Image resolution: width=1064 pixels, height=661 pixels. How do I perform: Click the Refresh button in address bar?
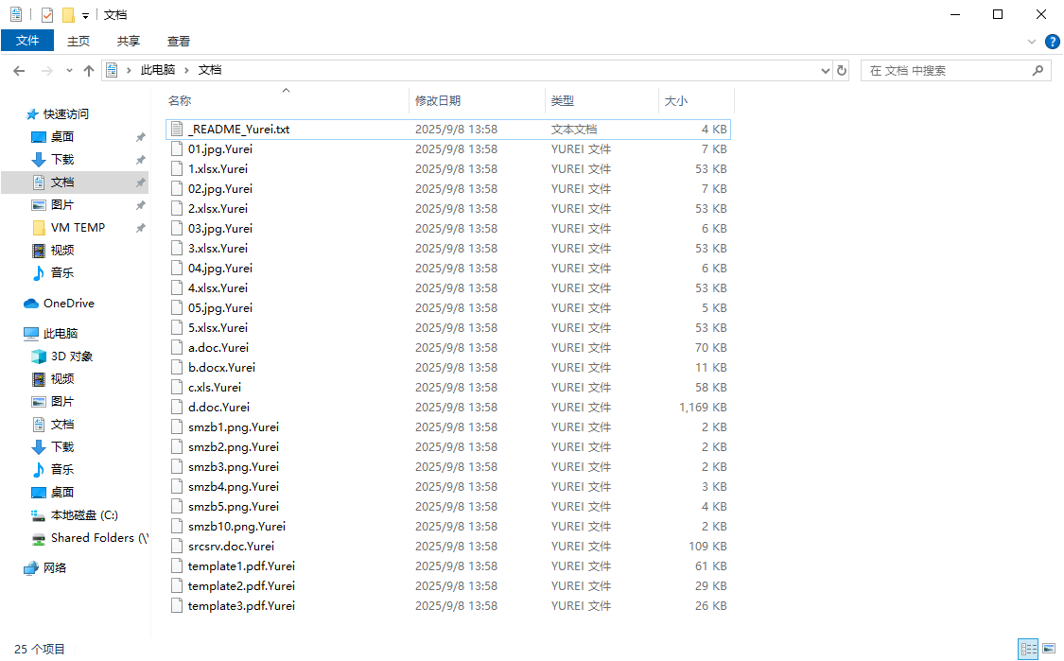(x=842, y=71)
